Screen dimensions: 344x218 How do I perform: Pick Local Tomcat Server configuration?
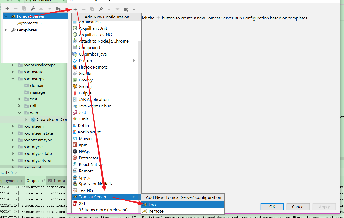coord(183,205)
